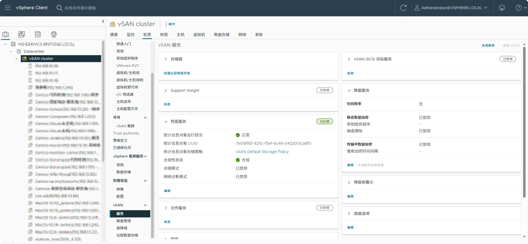Open the 网络 tab

tap(242, 35)
